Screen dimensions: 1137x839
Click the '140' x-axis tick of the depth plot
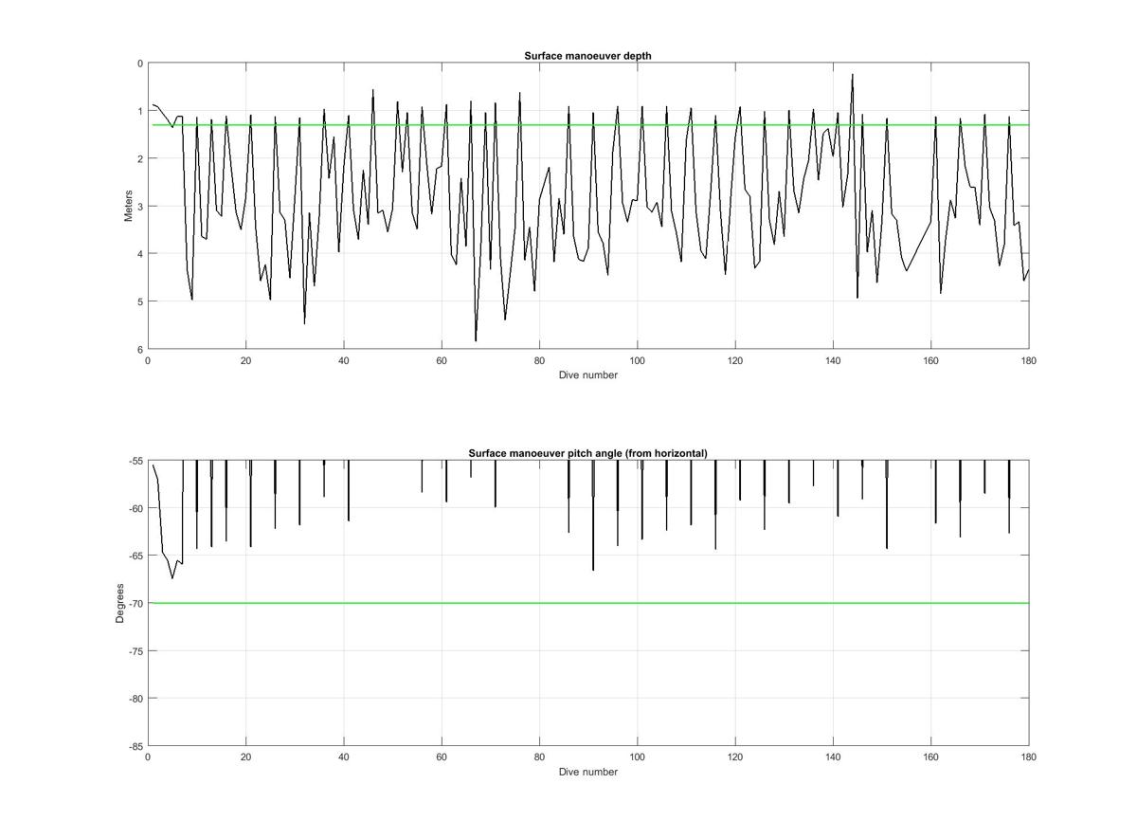click(x=833, y=360)
